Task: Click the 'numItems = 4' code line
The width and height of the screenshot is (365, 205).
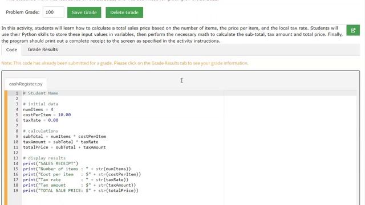Action: [x=38, y=109]
